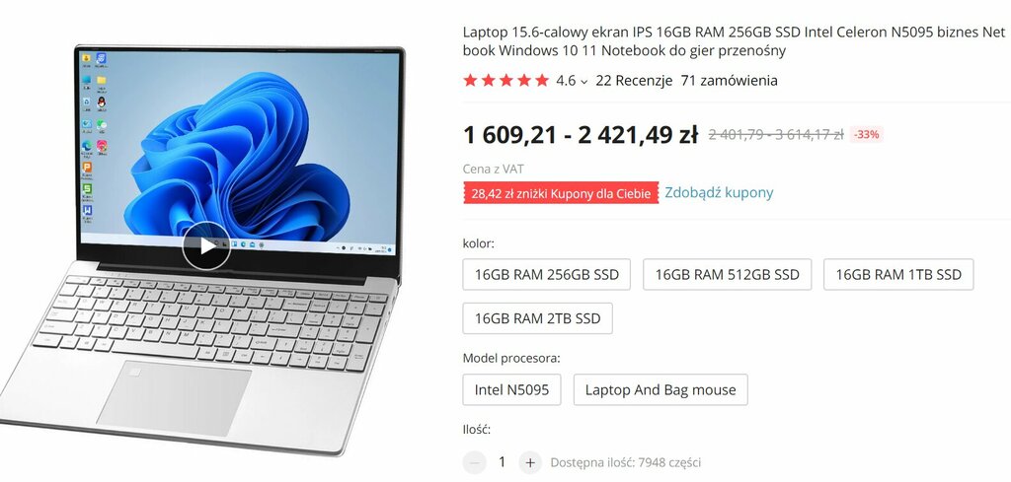Click the laptop product image
The image size is (1011, 482).
199,251
